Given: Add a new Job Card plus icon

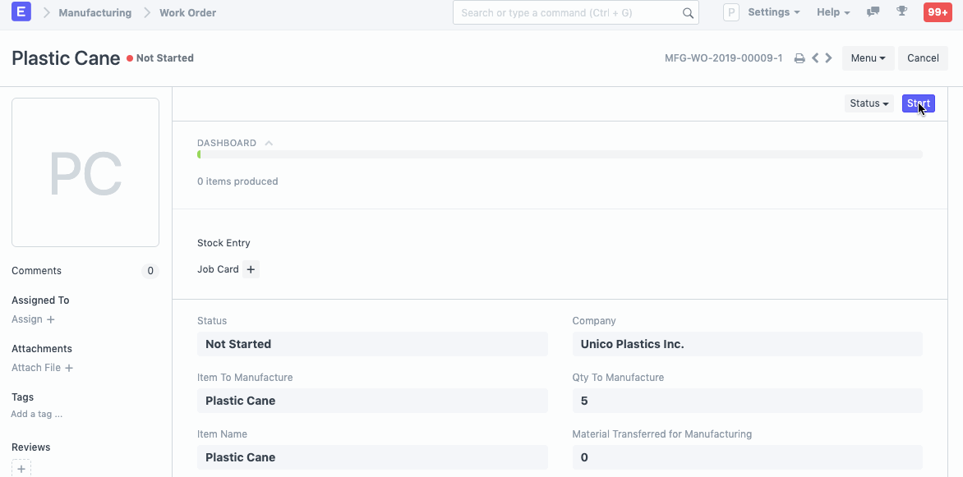Looking at the screenshot, I should 251,269.
